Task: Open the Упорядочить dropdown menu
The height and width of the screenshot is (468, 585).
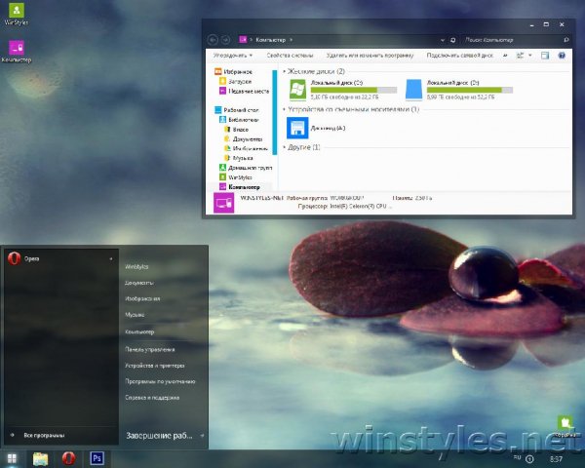Action: [232, 56]
